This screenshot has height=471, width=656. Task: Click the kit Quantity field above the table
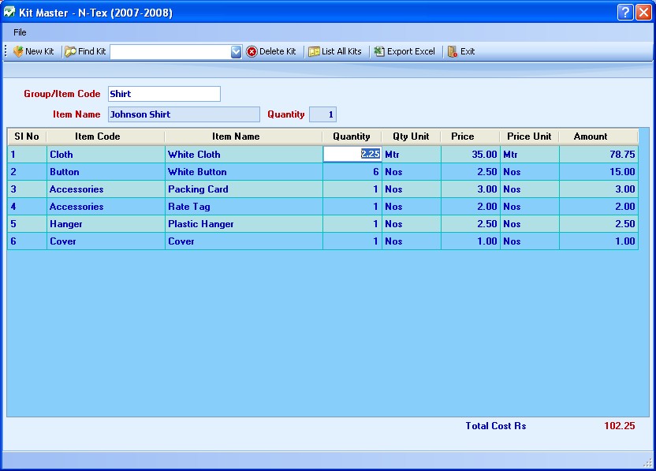(322, 114)
